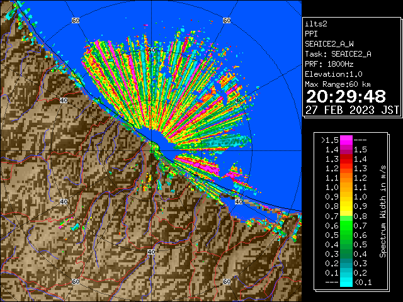Click the northwest "60" range ring label
The image size is (403, 302).
76,21
